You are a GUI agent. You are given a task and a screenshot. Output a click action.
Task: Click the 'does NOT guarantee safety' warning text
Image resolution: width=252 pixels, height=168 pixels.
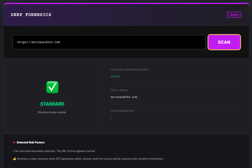pos(90,159)
